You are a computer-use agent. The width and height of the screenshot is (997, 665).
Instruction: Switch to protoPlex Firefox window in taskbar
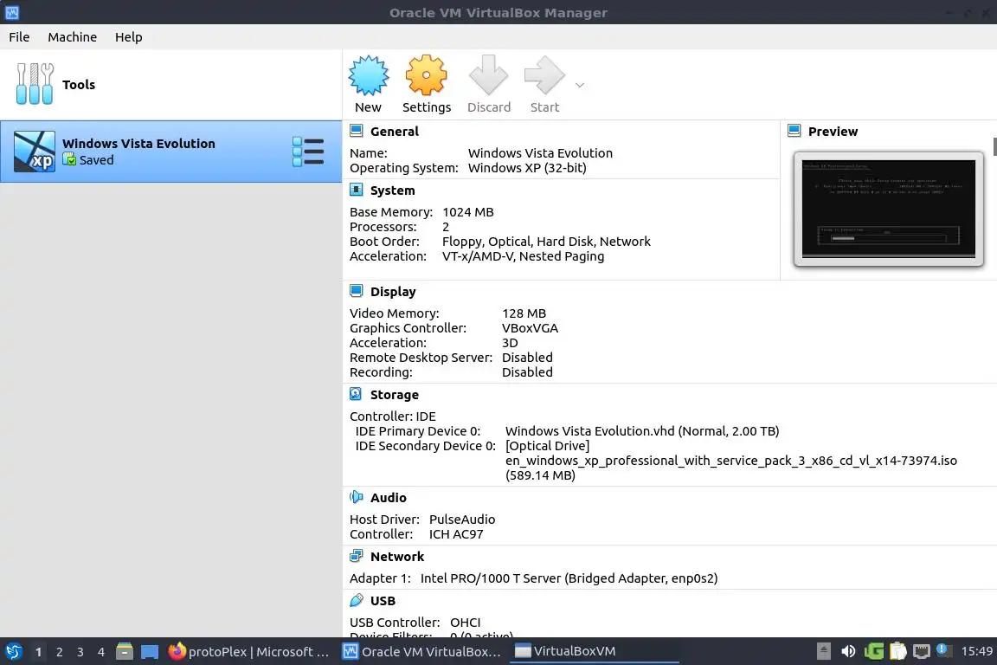(x=248, y=651)
